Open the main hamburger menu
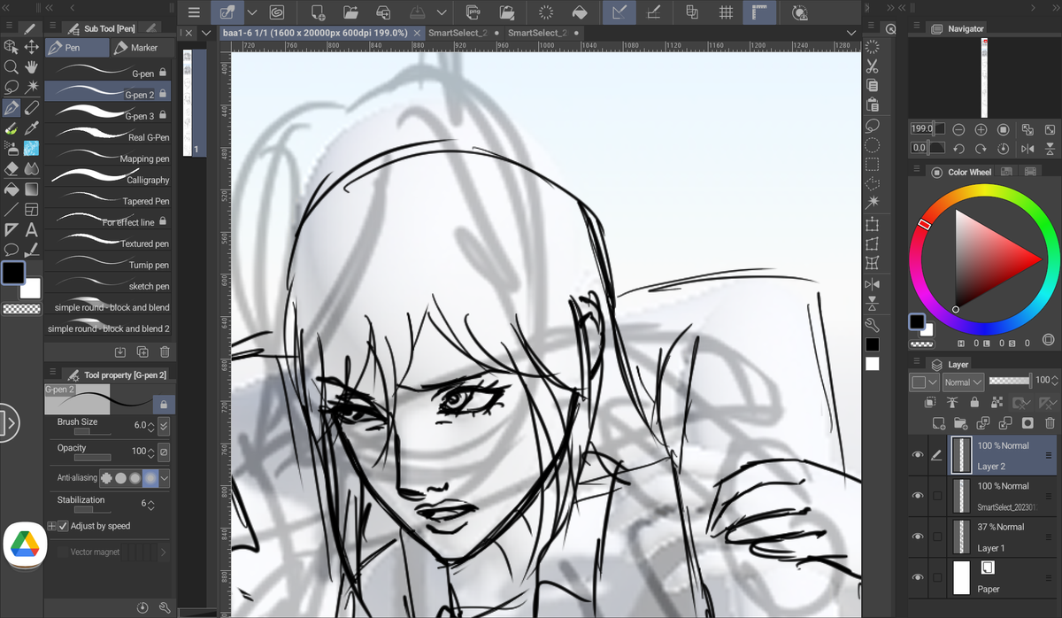The width and height of the screenshot is (1062, 618). (194, 13)
